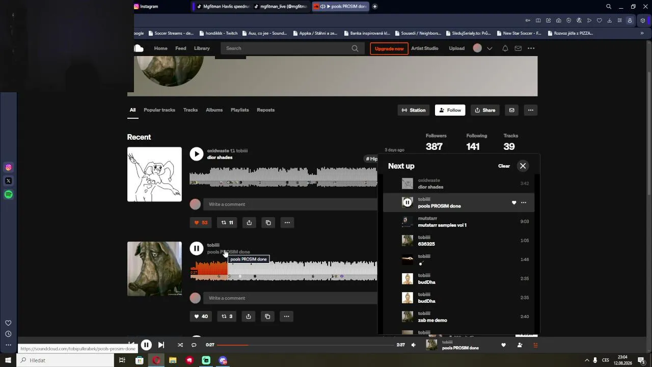Share the dior shades track

pos(249,223)
